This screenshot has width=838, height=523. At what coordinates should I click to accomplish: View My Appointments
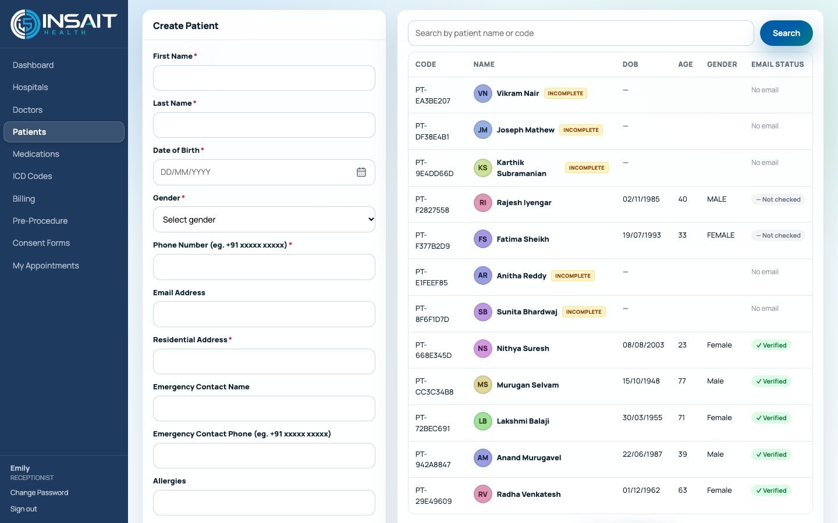tap(64, 266)
